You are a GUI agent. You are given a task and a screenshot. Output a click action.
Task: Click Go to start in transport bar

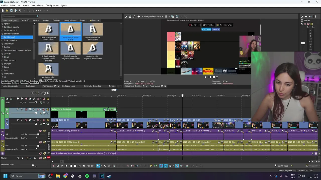79,166
